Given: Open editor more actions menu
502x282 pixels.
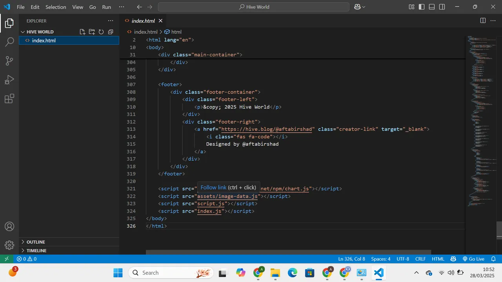Looking at the screenshot, I should (494, 21).
